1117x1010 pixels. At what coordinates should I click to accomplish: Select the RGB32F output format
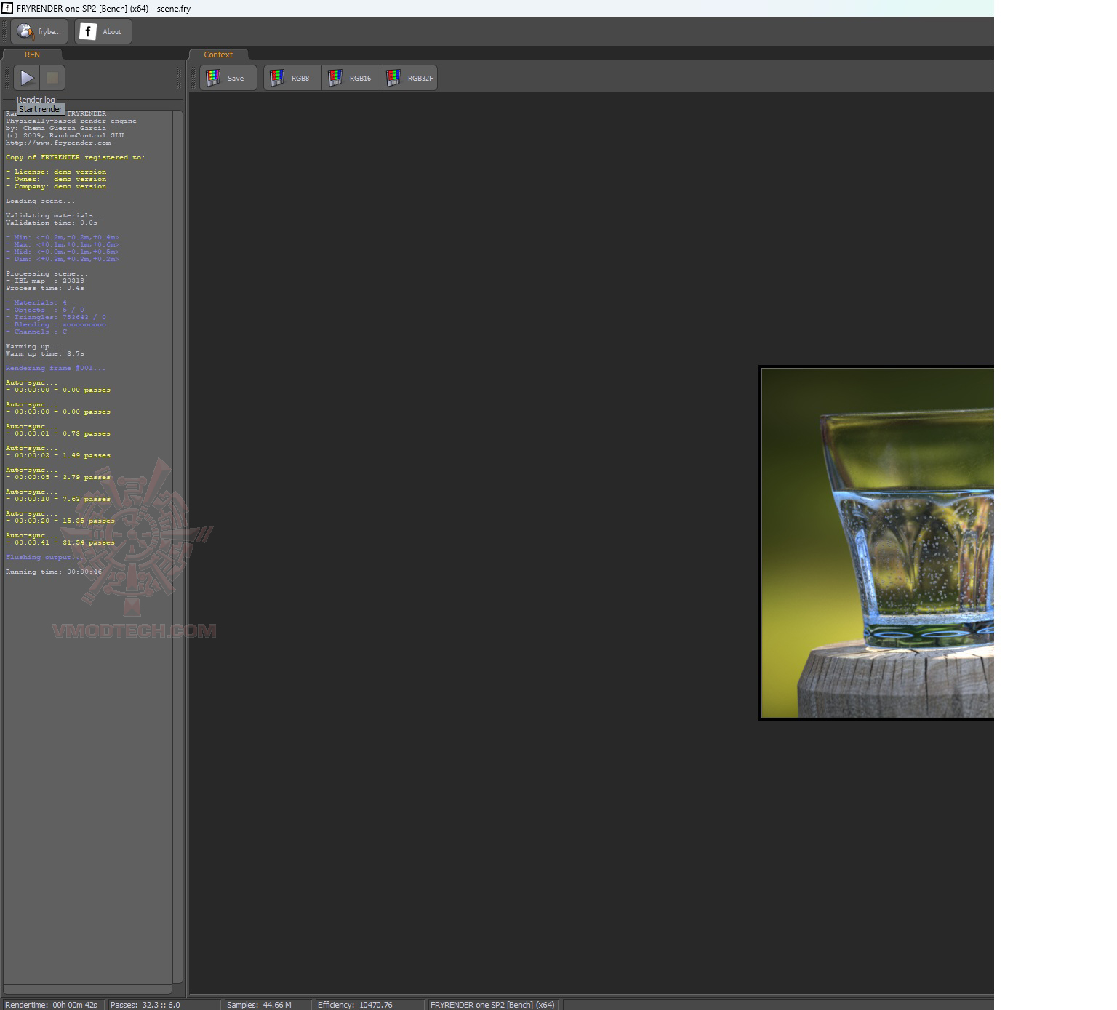pyautogui.click(x=409, y=78)
